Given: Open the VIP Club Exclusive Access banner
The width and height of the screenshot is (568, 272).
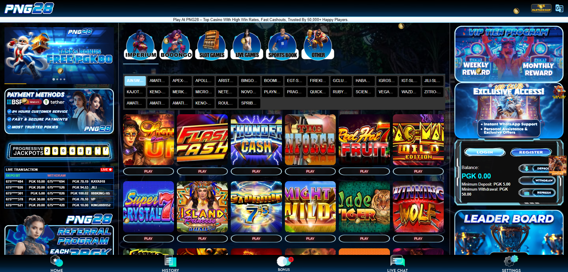Looking at the screenshot, I should tap(509, 111).
